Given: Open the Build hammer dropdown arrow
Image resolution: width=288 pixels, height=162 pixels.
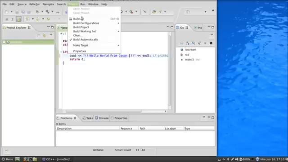Looking at the screenshot, I should (52, 12).
